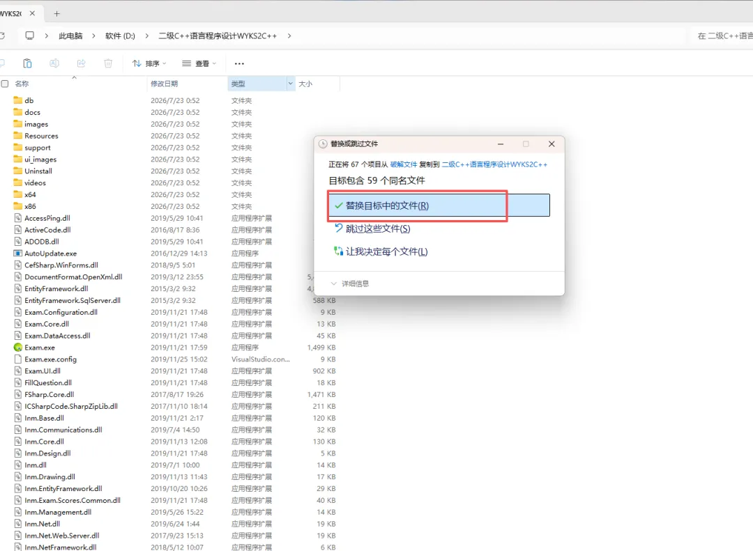Click the 破解文件 source link in the dialog
Image resolution: width=753 pixels, height=551 pixels.
(x=404, y=164)
